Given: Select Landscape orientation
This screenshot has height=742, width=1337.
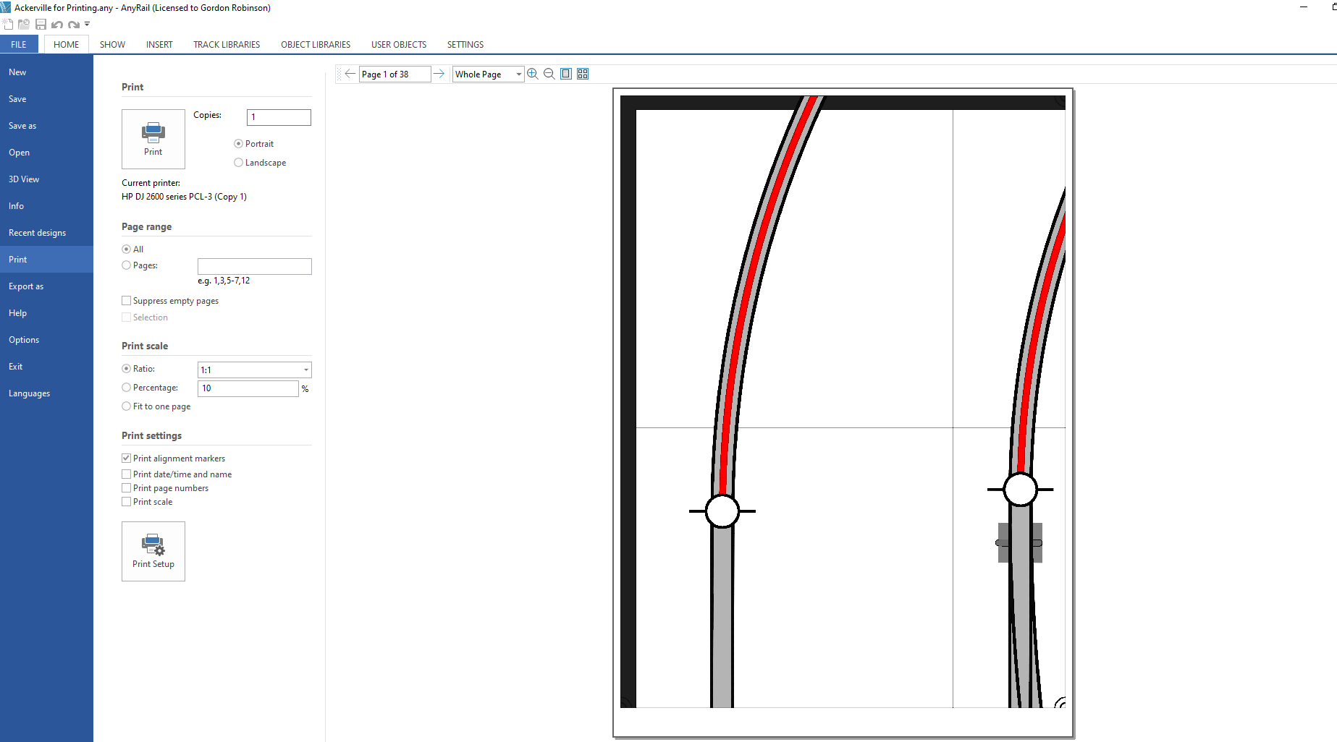Looking at the screenshot, I should coord(239,163).
